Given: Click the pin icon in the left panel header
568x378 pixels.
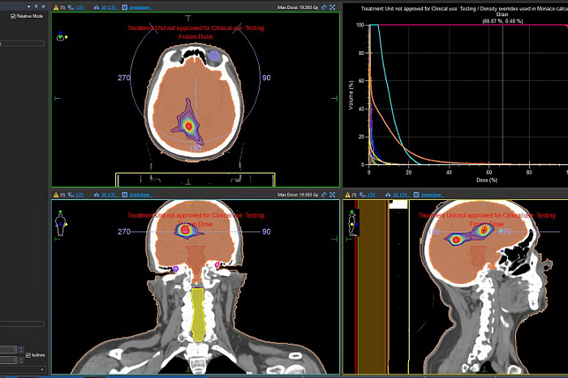Looking at the screenshot, I should click(x=36, y=6).
